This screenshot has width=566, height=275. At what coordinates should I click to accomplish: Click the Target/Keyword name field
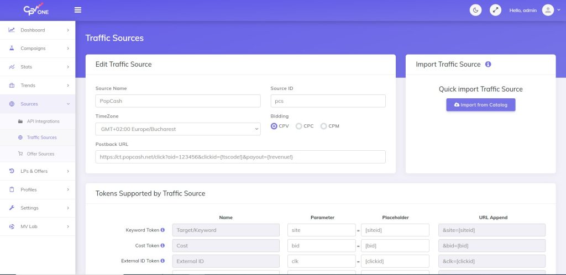point(226,230)
